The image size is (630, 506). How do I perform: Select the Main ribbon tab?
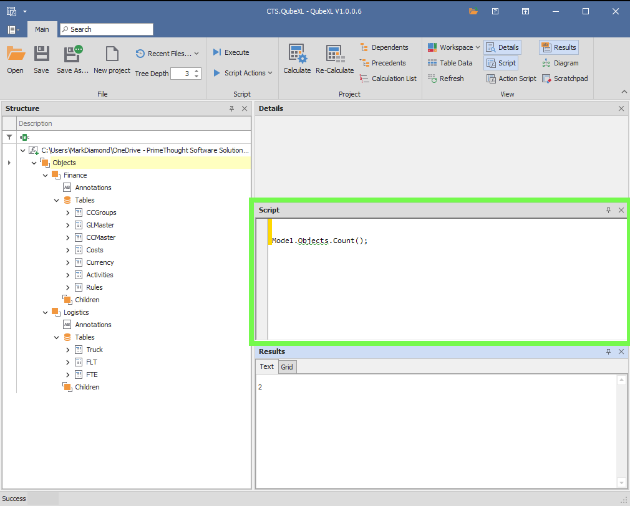[x=42, y=29]
